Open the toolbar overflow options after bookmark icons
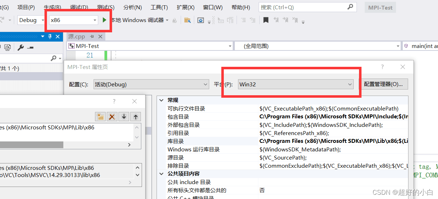Viewport: 438px width, 199px height. pyautogui.click(x=303, y=22)
